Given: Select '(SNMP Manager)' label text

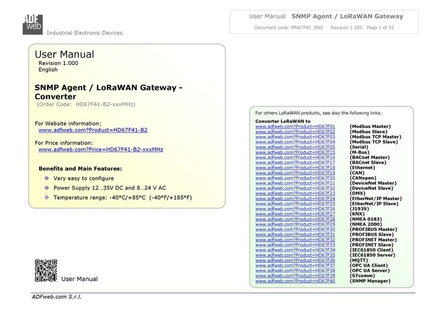Looking at the screenshot, I should click(370, 281).
